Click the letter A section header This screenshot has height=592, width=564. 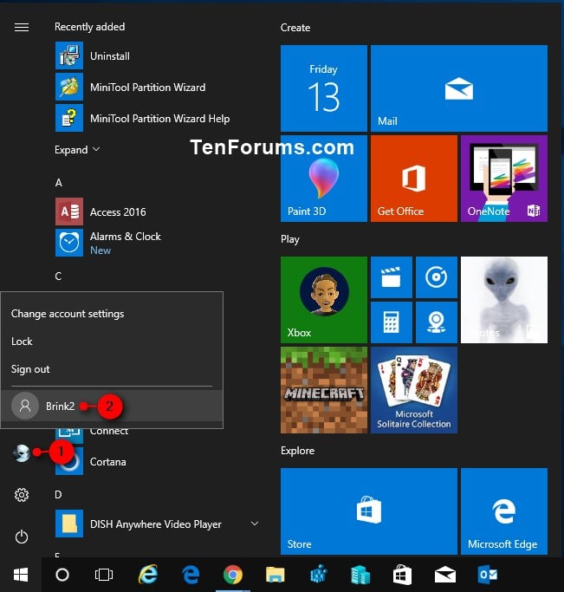click(x=58, y=183)
